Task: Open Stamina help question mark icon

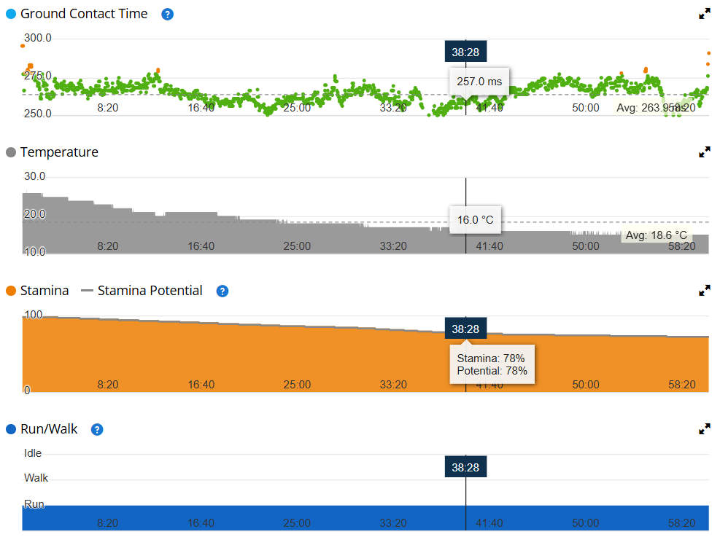Action: 222,291
